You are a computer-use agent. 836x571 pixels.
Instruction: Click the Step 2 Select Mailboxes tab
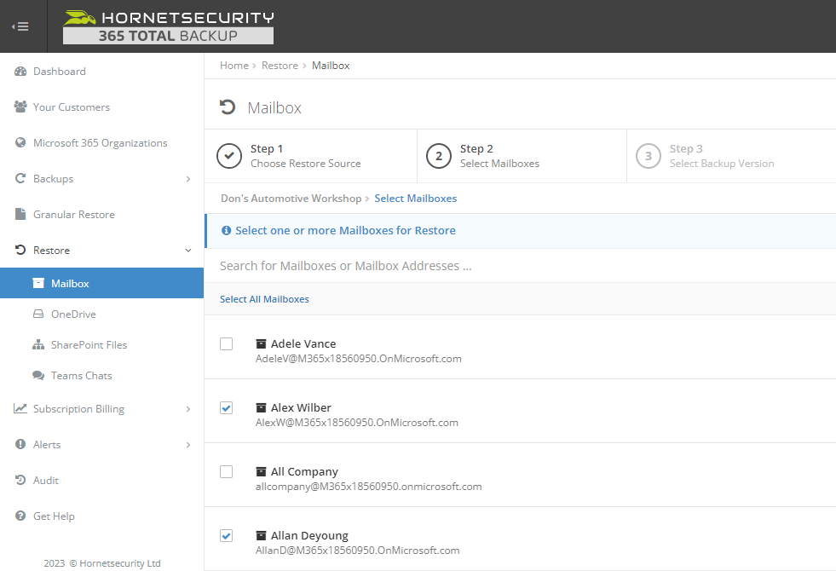tap(522, 156)
